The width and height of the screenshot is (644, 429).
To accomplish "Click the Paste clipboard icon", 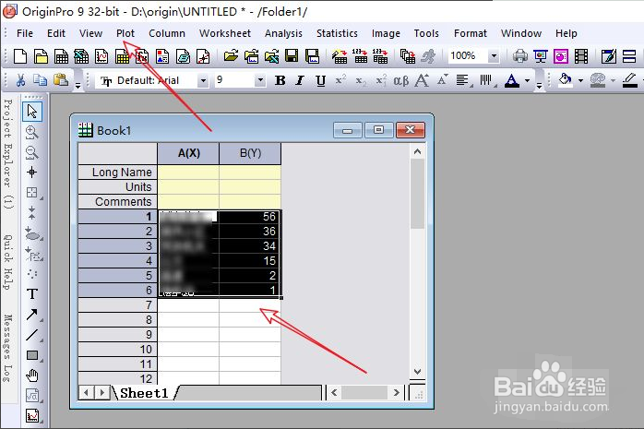I will click(61, 80).
